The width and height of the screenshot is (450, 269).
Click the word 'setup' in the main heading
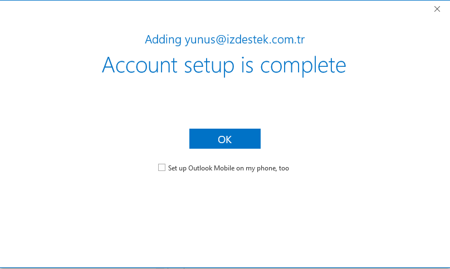(209, 66)
